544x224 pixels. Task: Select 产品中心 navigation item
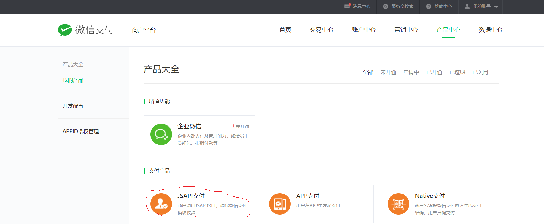448,30
